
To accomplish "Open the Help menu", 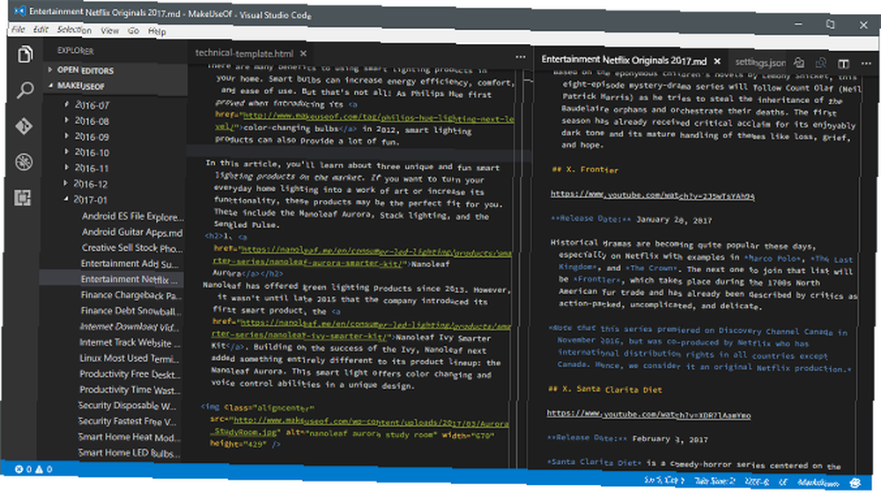I will pos(157,32).
